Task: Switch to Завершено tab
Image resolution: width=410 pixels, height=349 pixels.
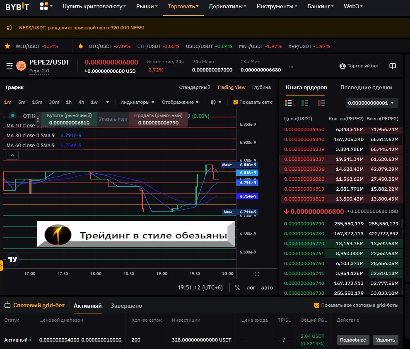Action: (x=126, y=306)
